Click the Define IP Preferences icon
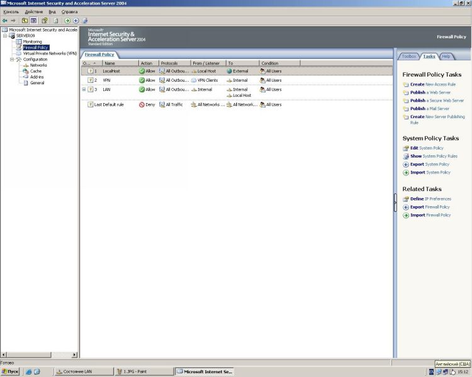Image resolution: width=472 pixels, height=377 pixels. [x=406, y=199]
